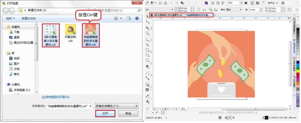Open the 步长和重复 docker tab
301x123 pixels.
click(x=294, y=64)
